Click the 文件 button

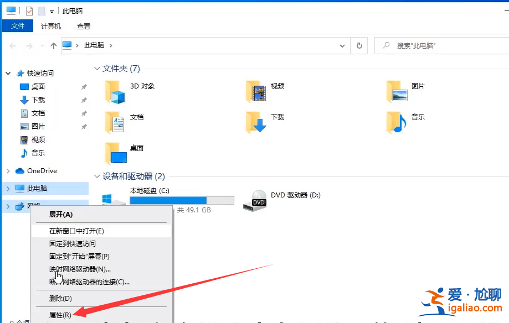(17, 25)
